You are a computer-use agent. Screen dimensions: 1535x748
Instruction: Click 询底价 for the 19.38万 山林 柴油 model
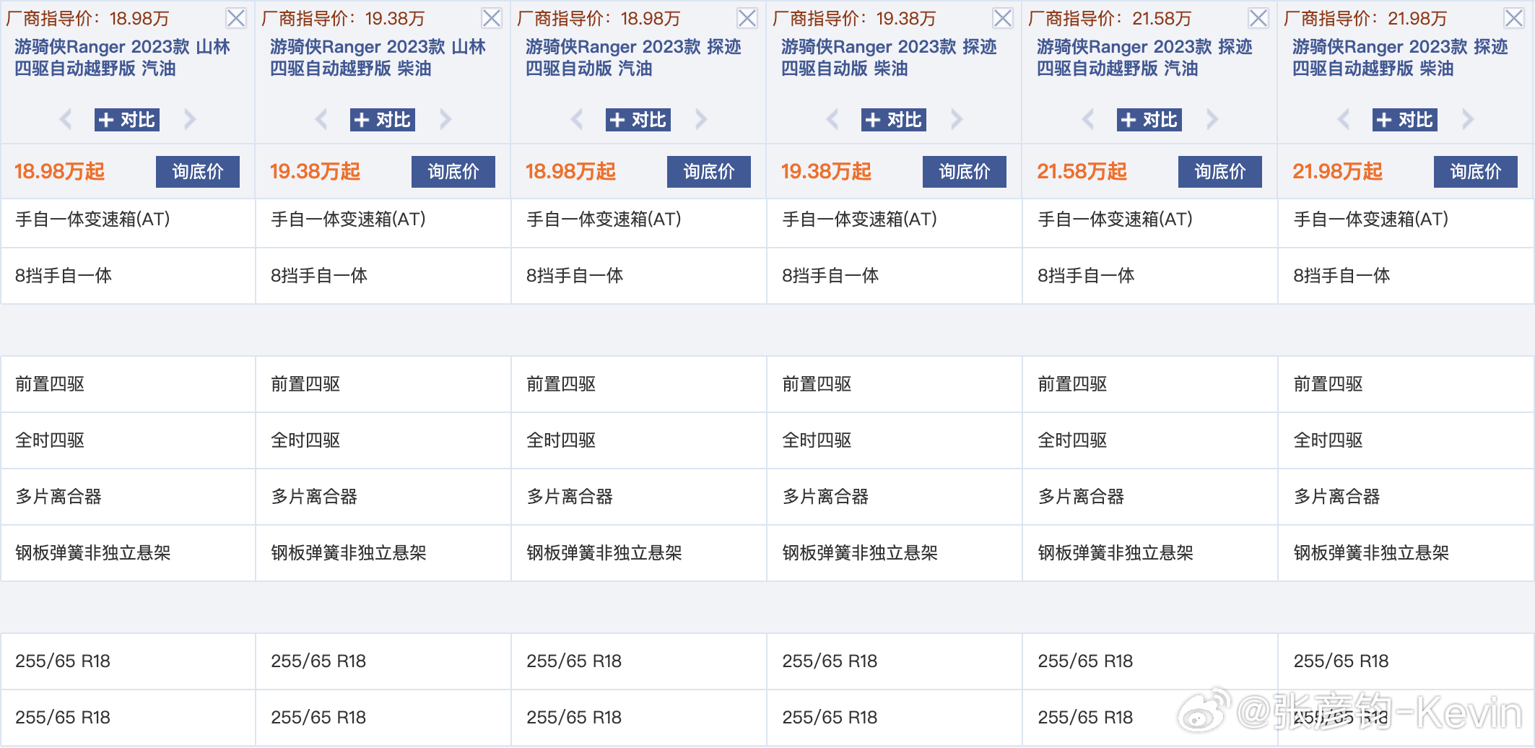[x=453, y=172]
